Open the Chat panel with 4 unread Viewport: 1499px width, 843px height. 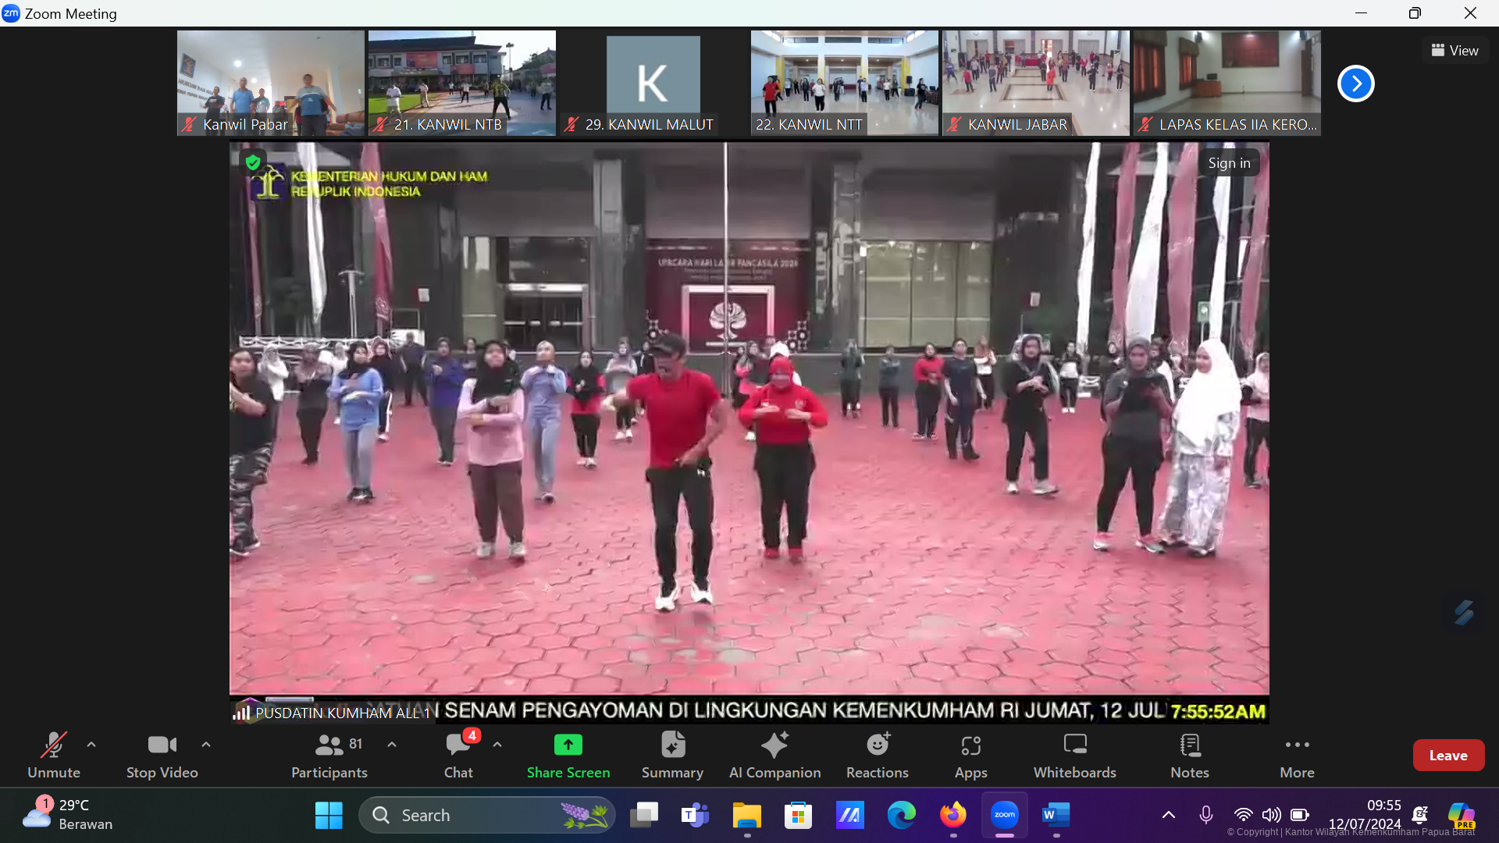click(458, 755)
